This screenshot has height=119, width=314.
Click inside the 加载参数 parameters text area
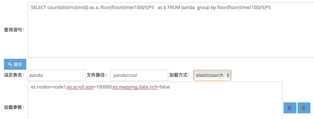pos(155,100)
